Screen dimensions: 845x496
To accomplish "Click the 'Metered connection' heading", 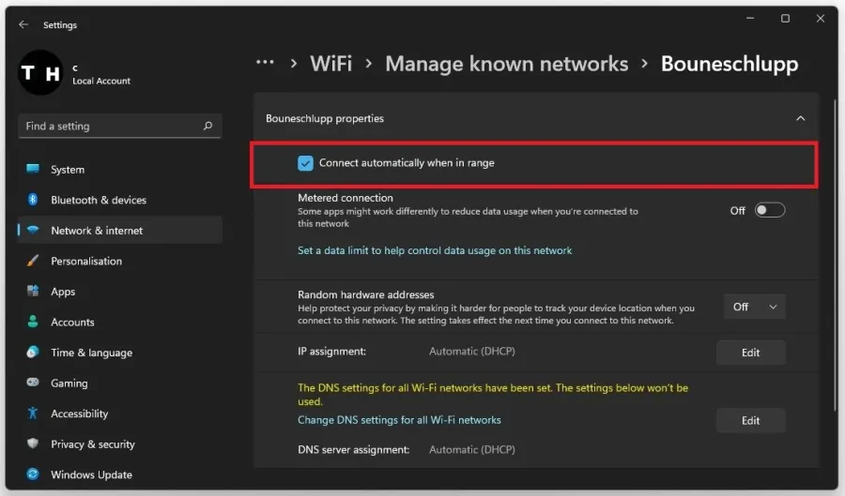I will [x=346, y=198].
